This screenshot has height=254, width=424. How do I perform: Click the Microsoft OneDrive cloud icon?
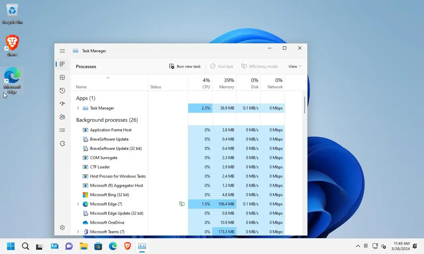coord(85,223)
